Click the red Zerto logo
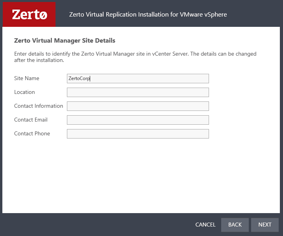This screenshot has width=283, height=236. click(x=30, y=15)
